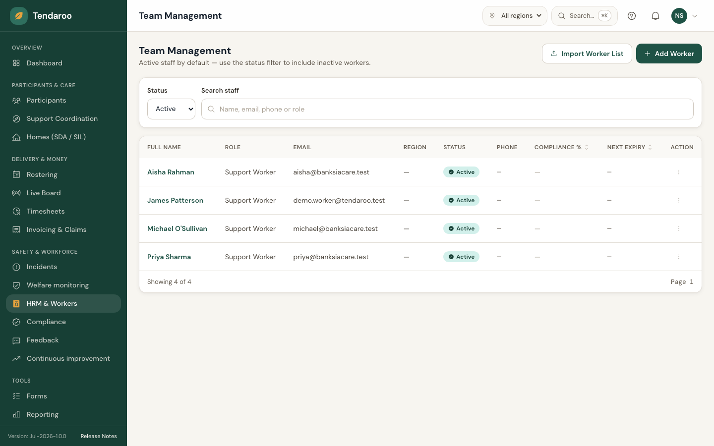Click the Incidents alert icon
Screen dimensions: 714x446
(x=16, y=267)
